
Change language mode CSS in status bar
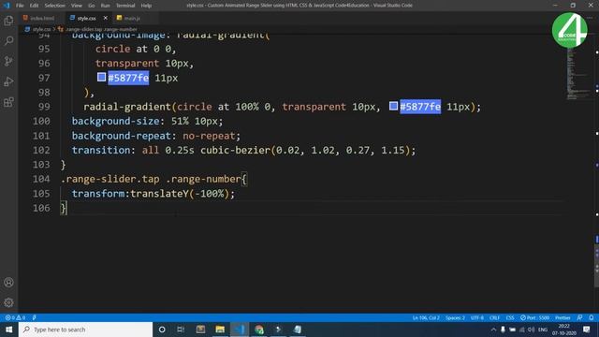510,317
